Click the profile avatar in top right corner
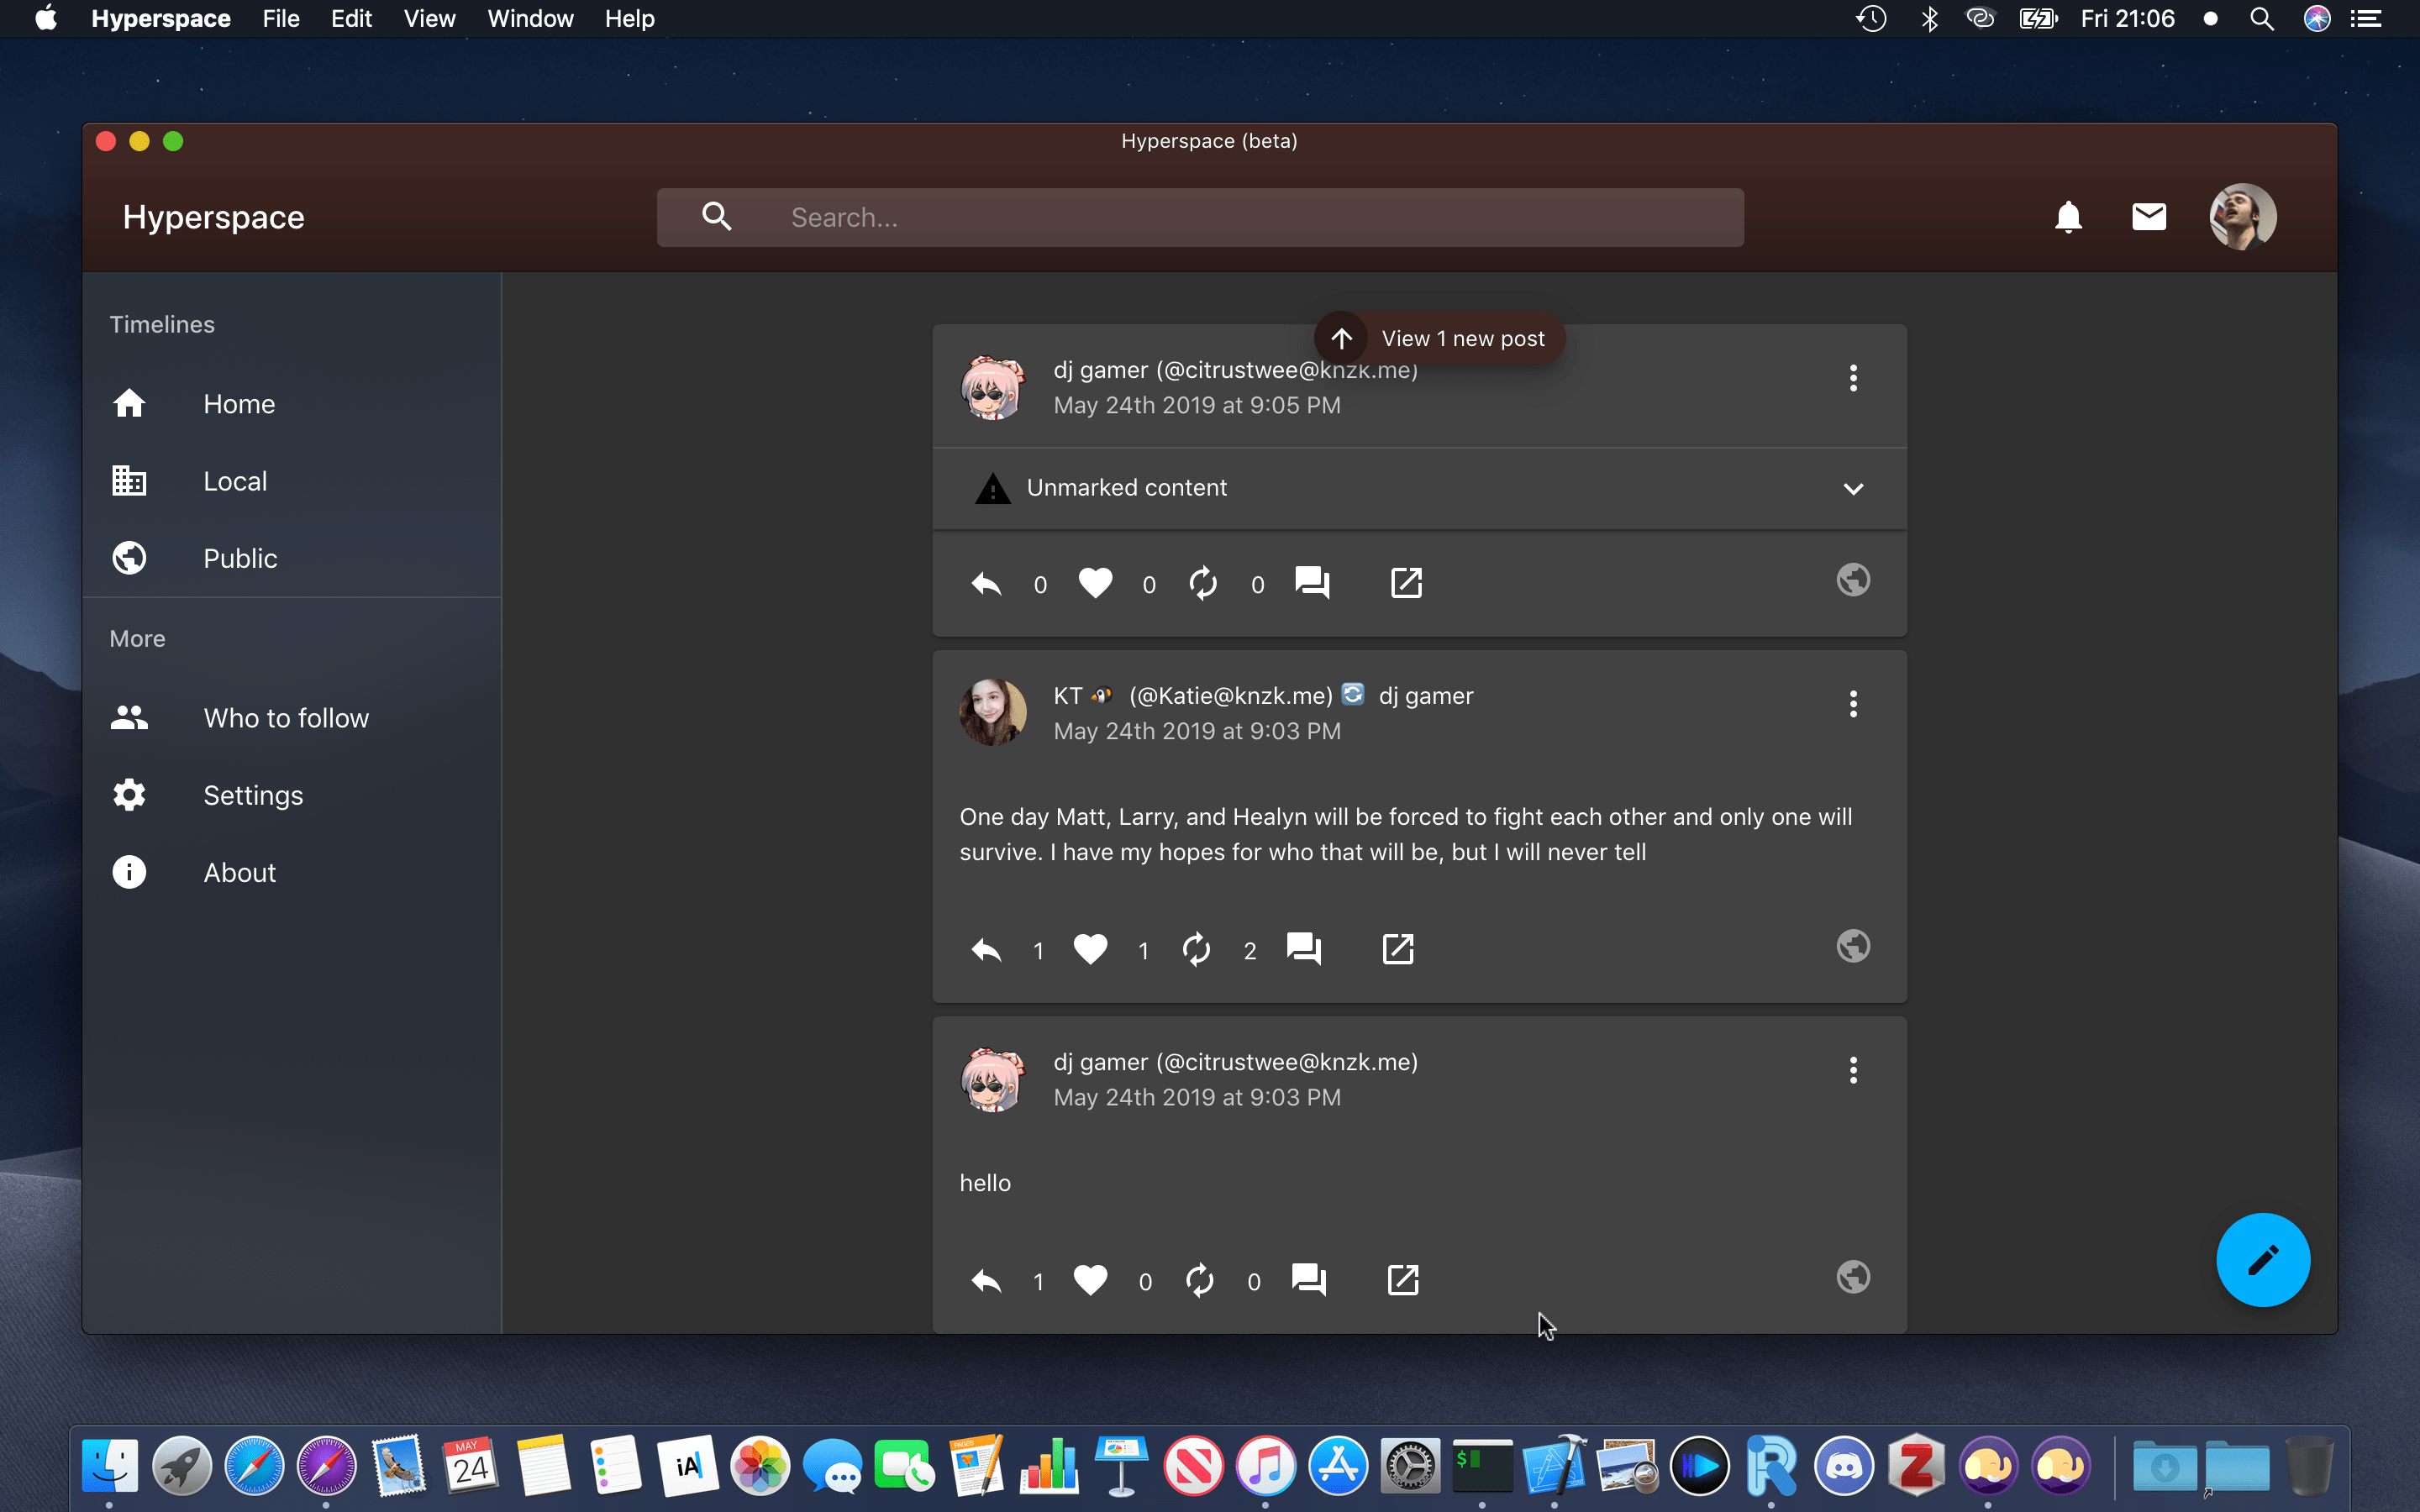Image resolution: width=2420 pixels, height=1512 pixels. 2240,218
